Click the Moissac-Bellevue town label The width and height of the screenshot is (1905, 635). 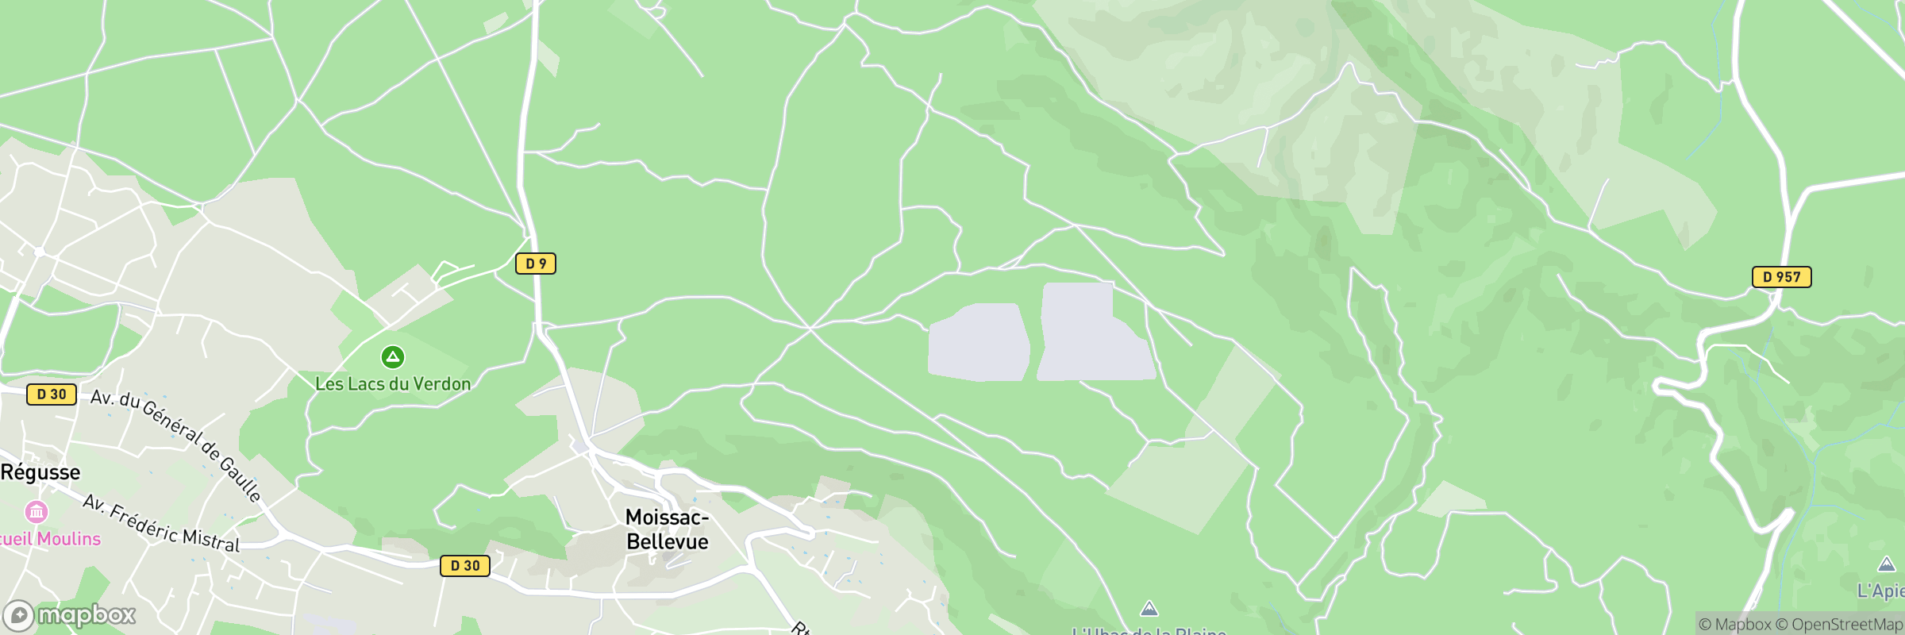point(668,529)
